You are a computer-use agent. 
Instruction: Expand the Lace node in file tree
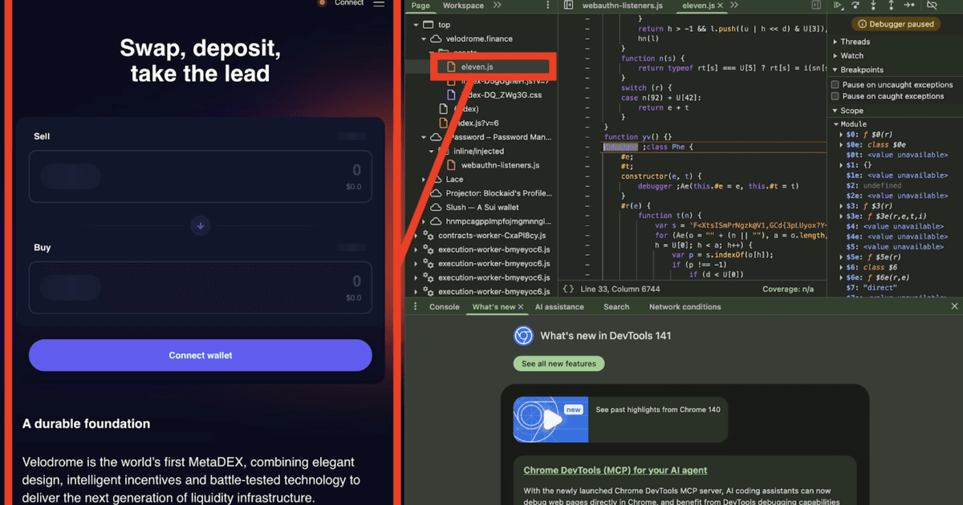pos(425,180)
